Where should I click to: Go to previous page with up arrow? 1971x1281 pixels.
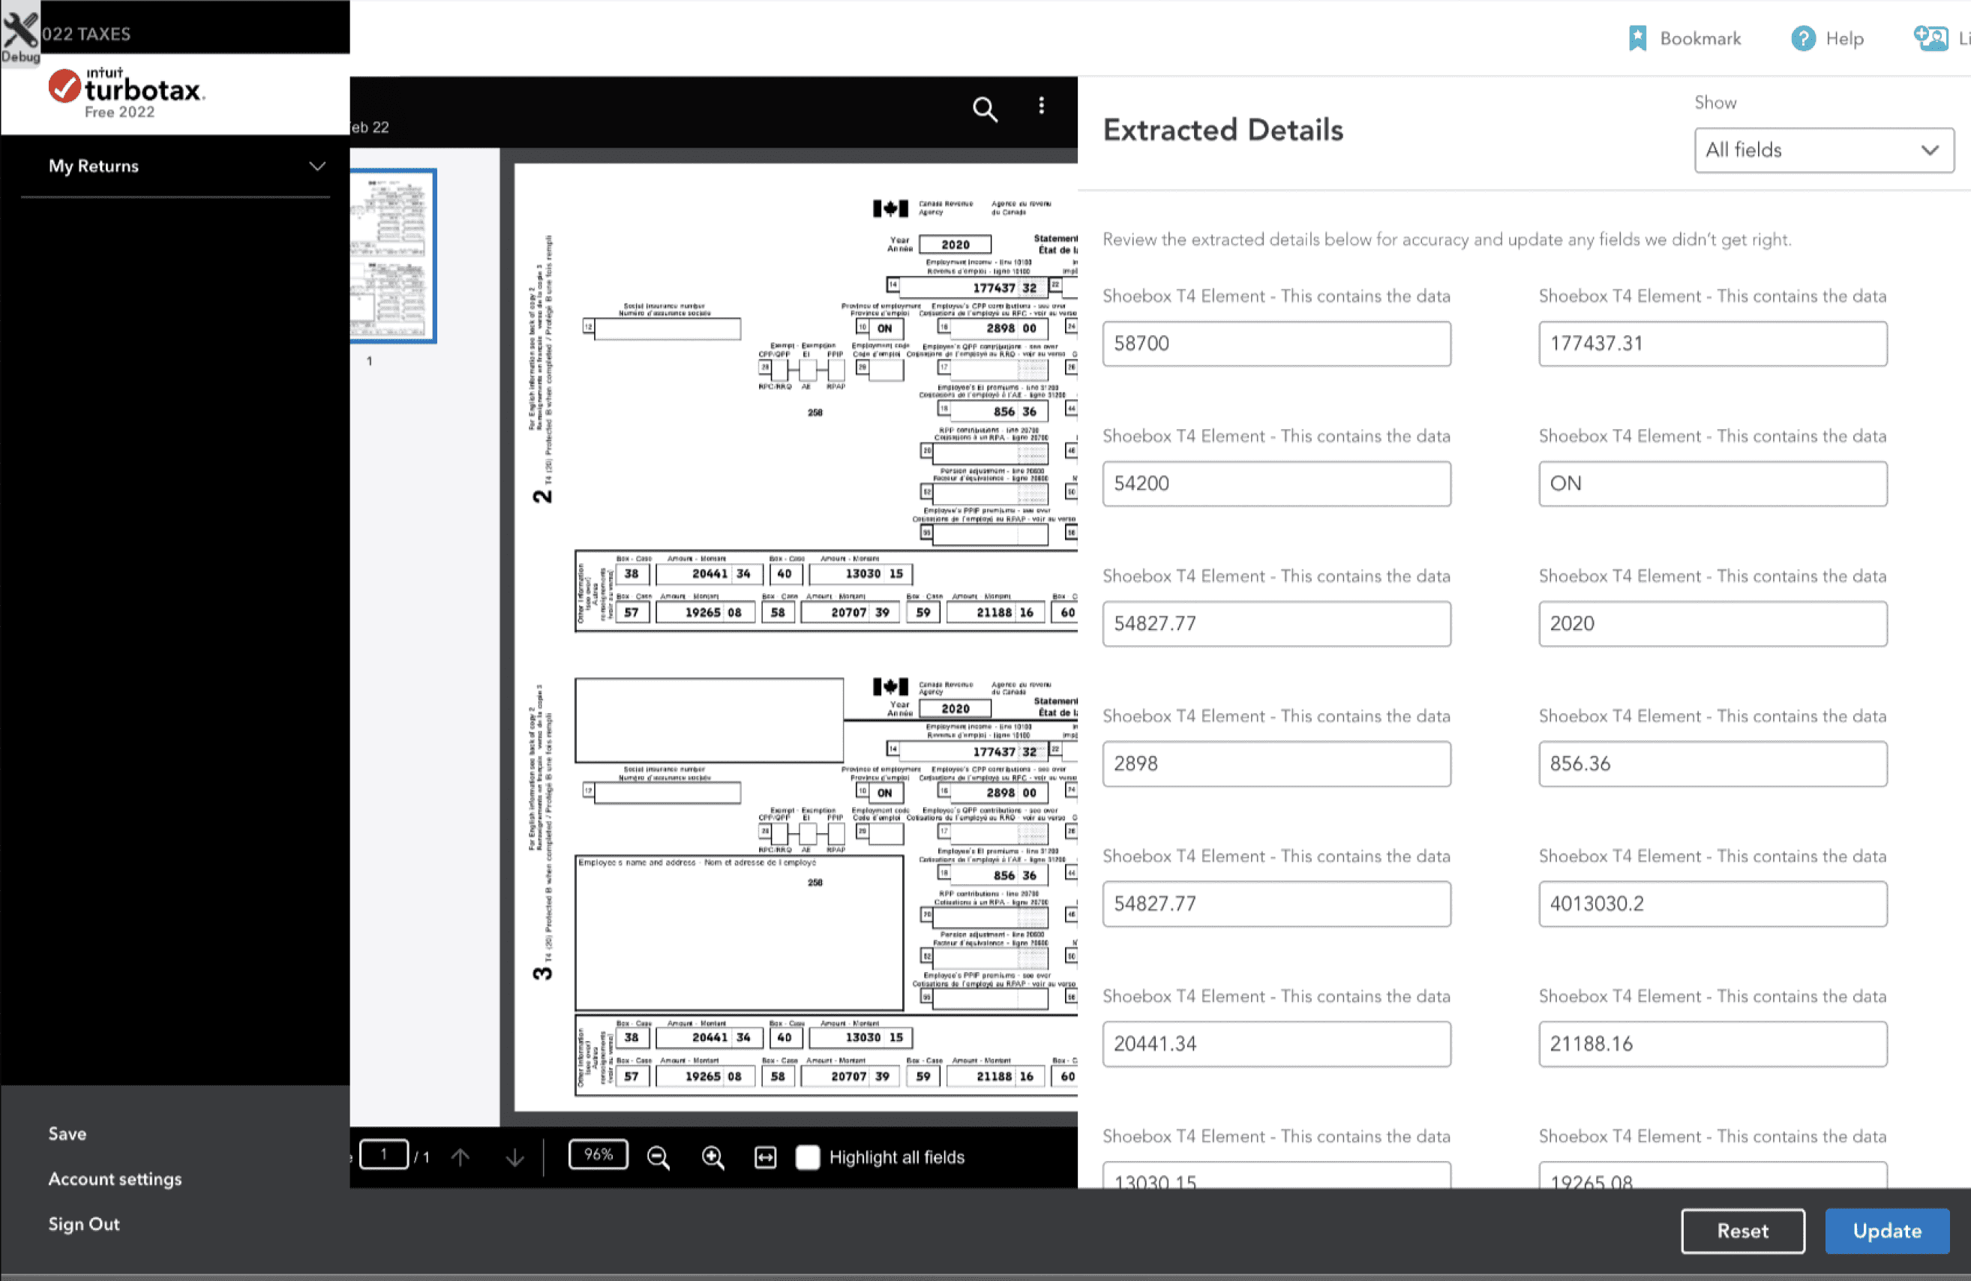[x=460, y=1156]
